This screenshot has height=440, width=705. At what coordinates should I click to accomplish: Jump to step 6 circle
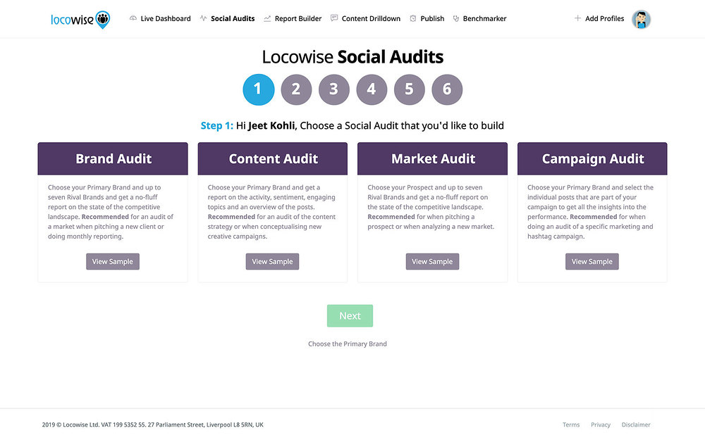click(448, 89)
